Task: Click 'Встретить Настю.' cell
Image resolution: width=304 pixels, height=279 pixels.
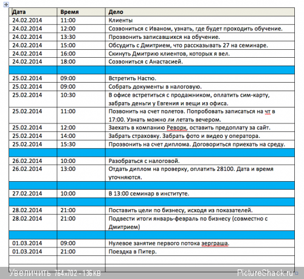Action: tap(200, 78)
